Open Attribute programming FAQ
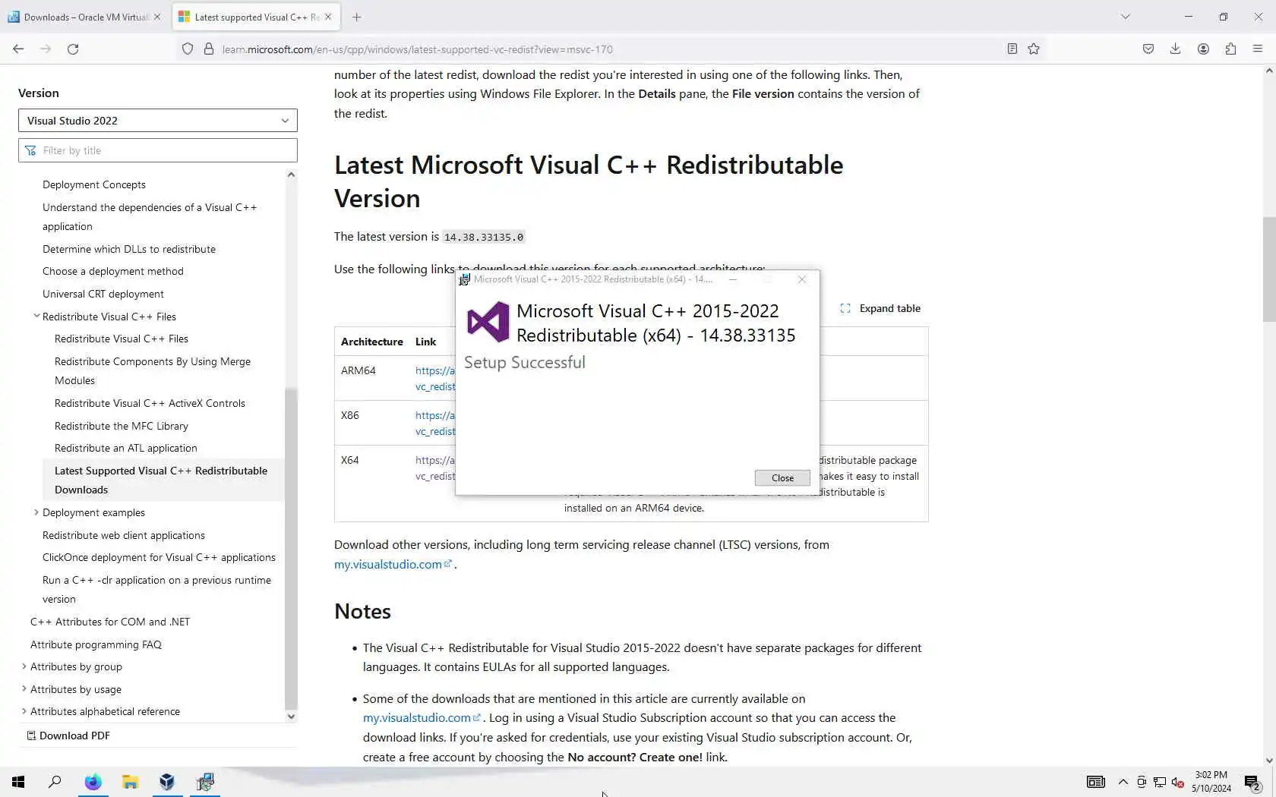Image resolution: width=1276 pixels, height=797 pixels. pyautogui.click(x=96, y=644)
